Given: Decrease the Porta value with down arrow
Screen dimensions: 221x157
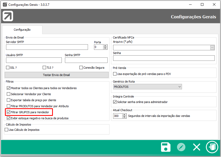Looking at the screenshot, I should point(105,48).
